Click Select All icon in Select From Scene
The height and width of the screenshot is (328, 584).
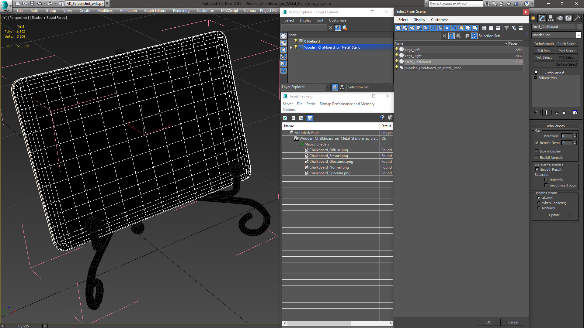(484, 28)
